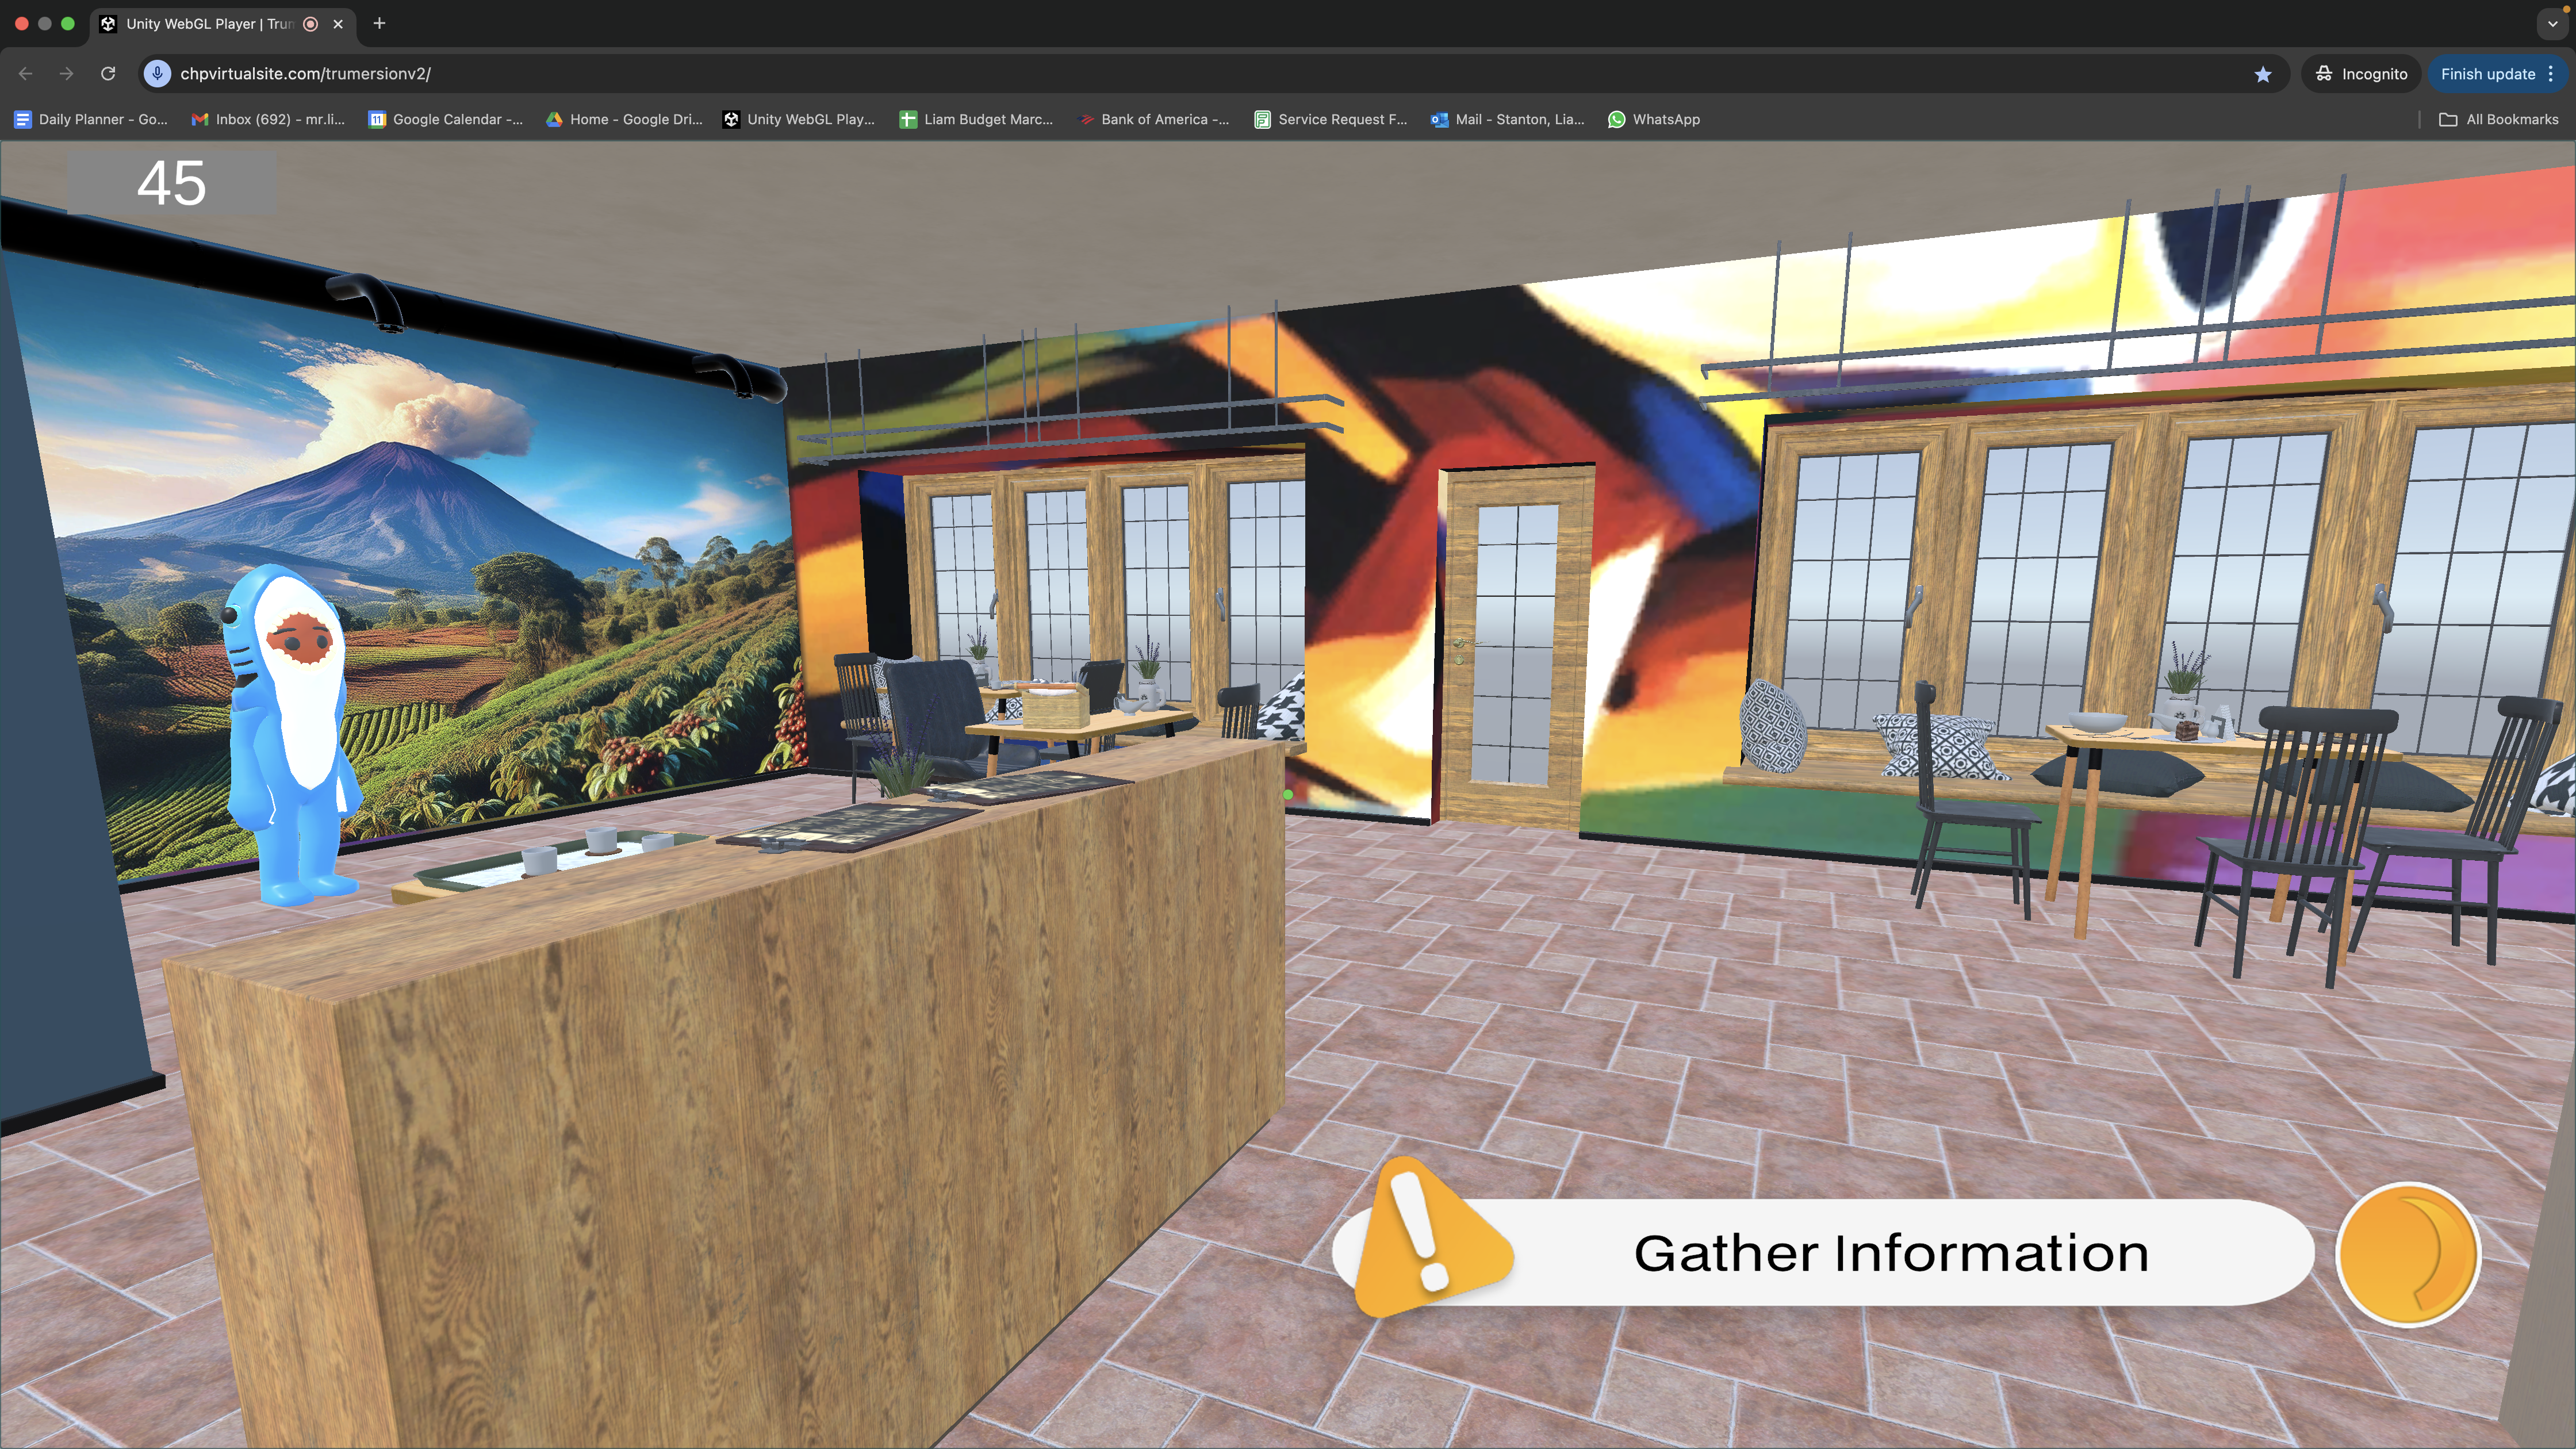Screen dimensions: 2576x1449
Task: Open a new browser tab
Action: [379, 24]
